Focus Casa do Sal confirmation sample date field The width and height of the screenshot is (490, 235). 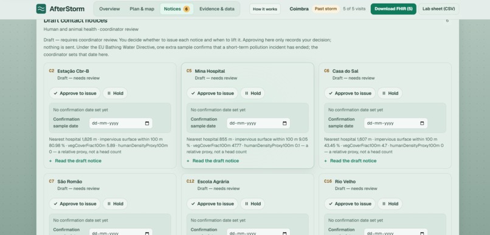coord(396,123)
